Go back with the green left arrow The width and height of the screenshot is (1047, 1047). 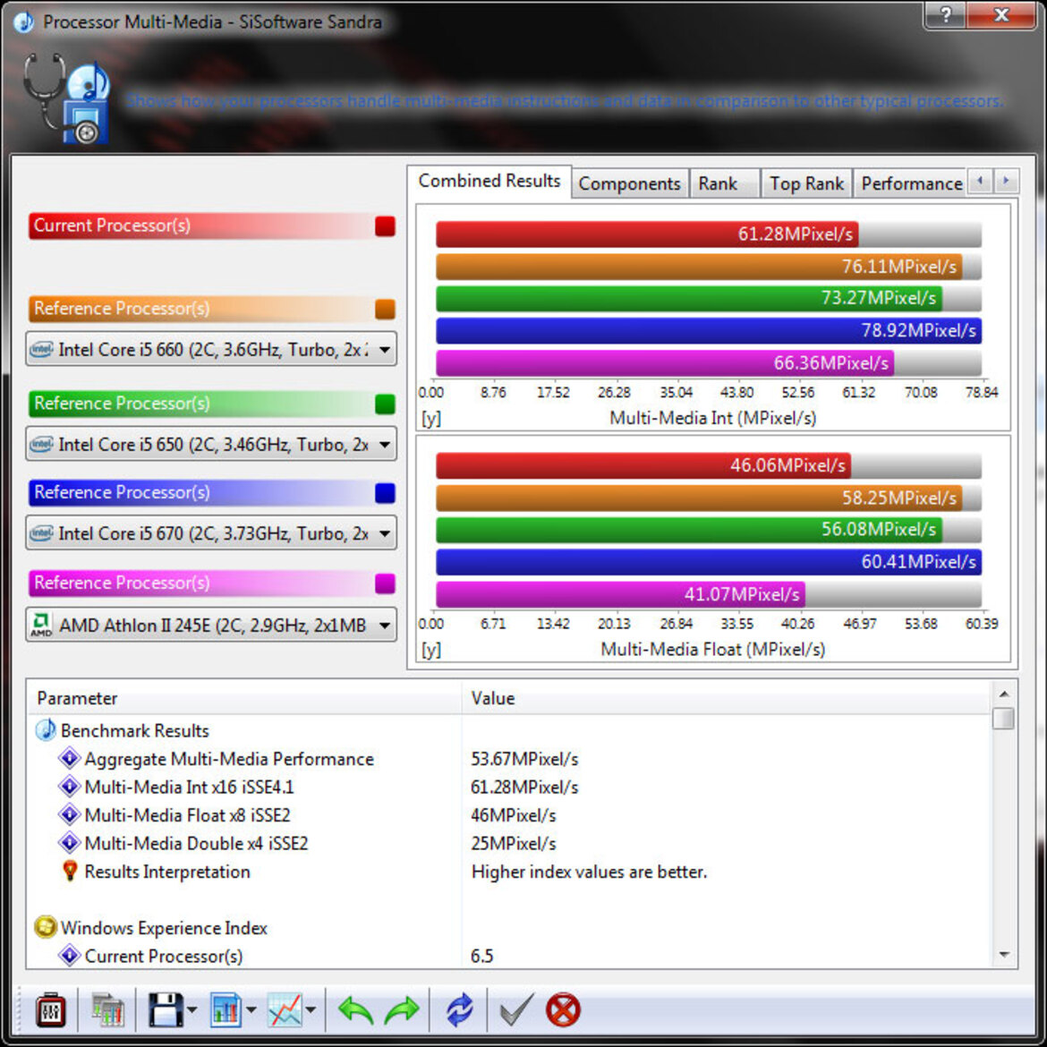tap(355, 1009)
